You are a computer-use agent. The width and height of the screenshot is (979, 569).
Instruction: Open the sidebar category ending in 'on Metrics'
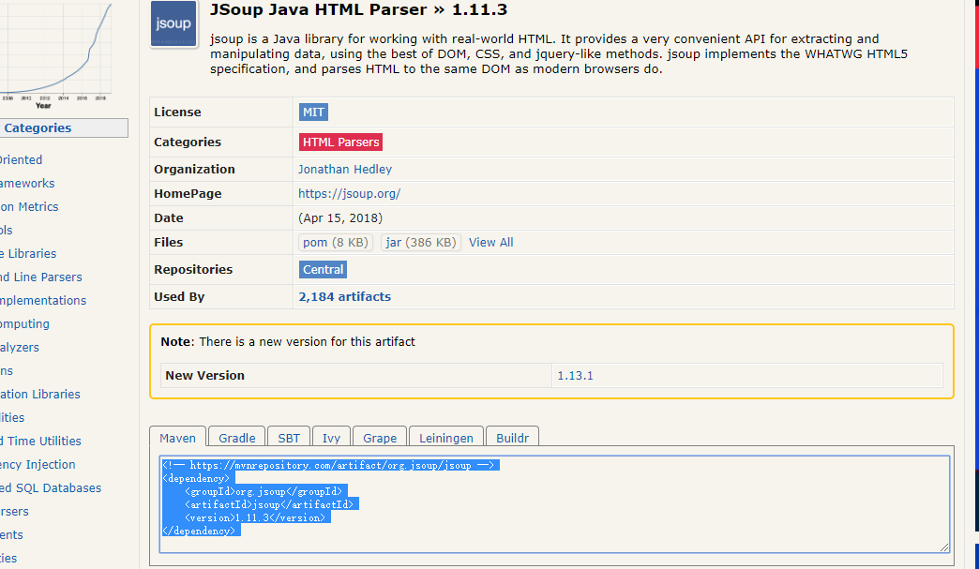29,206
